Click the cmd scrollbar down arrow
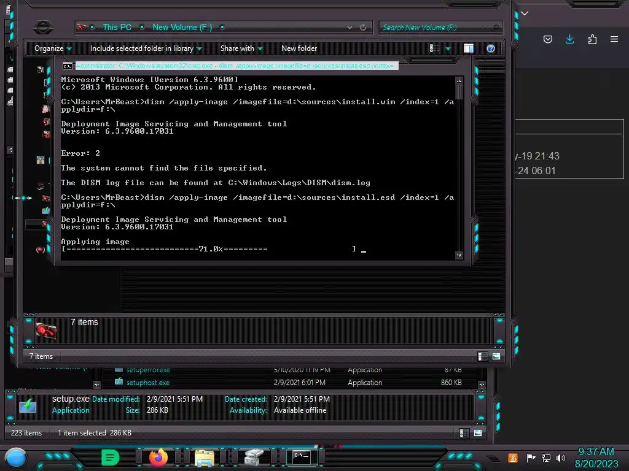The height and width of the screenshot is (471, 629). click(459, 256)
